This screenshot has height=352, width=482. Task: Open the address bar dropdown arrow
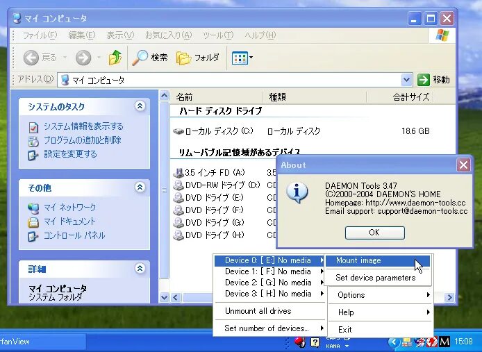pyautogui.click(x=406, y=80)
